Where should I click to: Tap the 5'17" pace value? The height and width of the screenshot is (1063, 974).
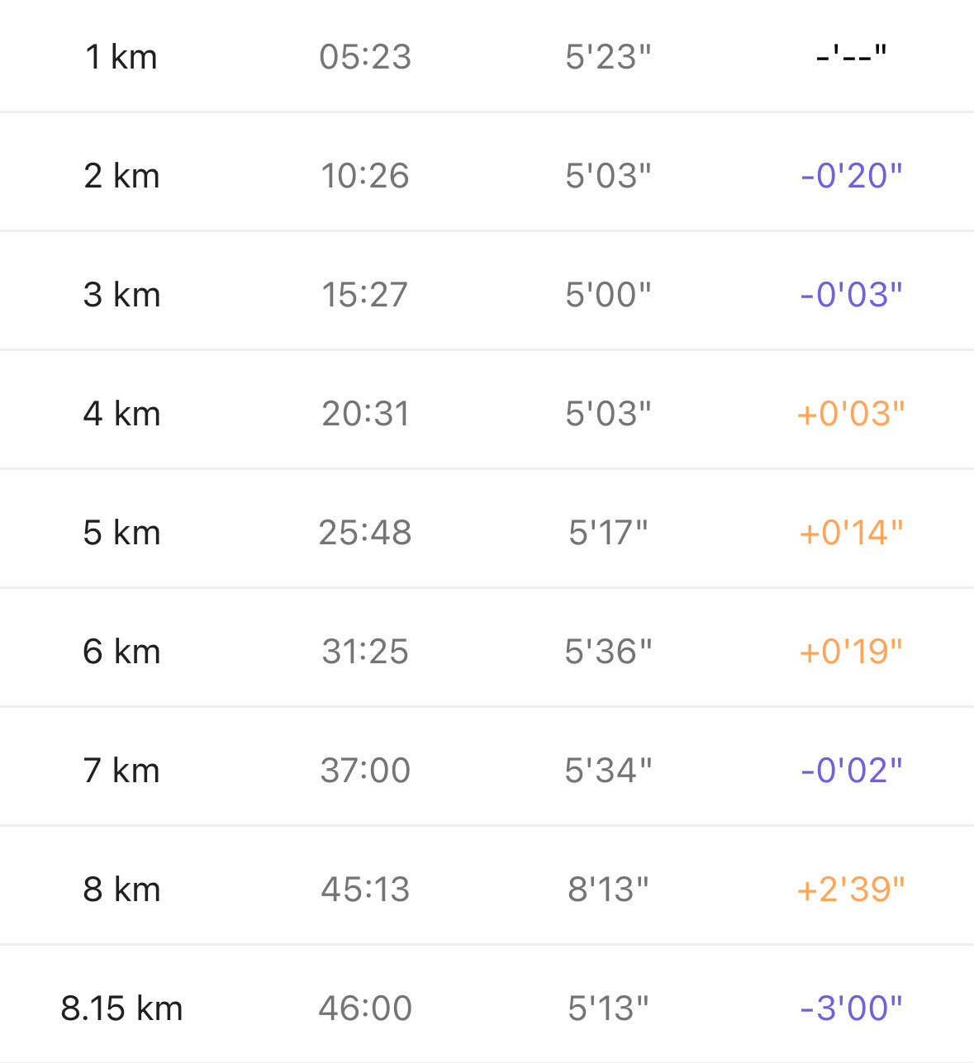[x=608, y=533]
